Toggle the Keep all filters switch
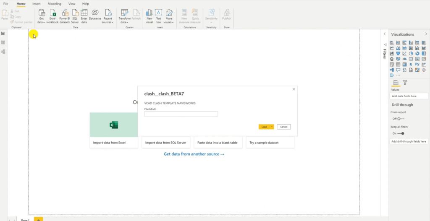The width and height of the screenshot is (430, 221). (401, 133)
